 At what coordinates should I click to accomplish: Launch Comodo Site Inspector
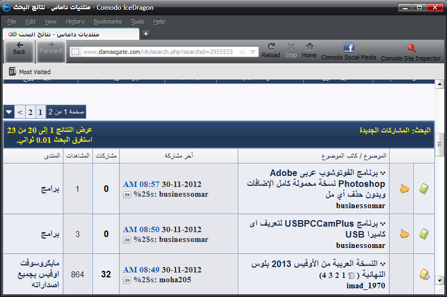point(411,52)
